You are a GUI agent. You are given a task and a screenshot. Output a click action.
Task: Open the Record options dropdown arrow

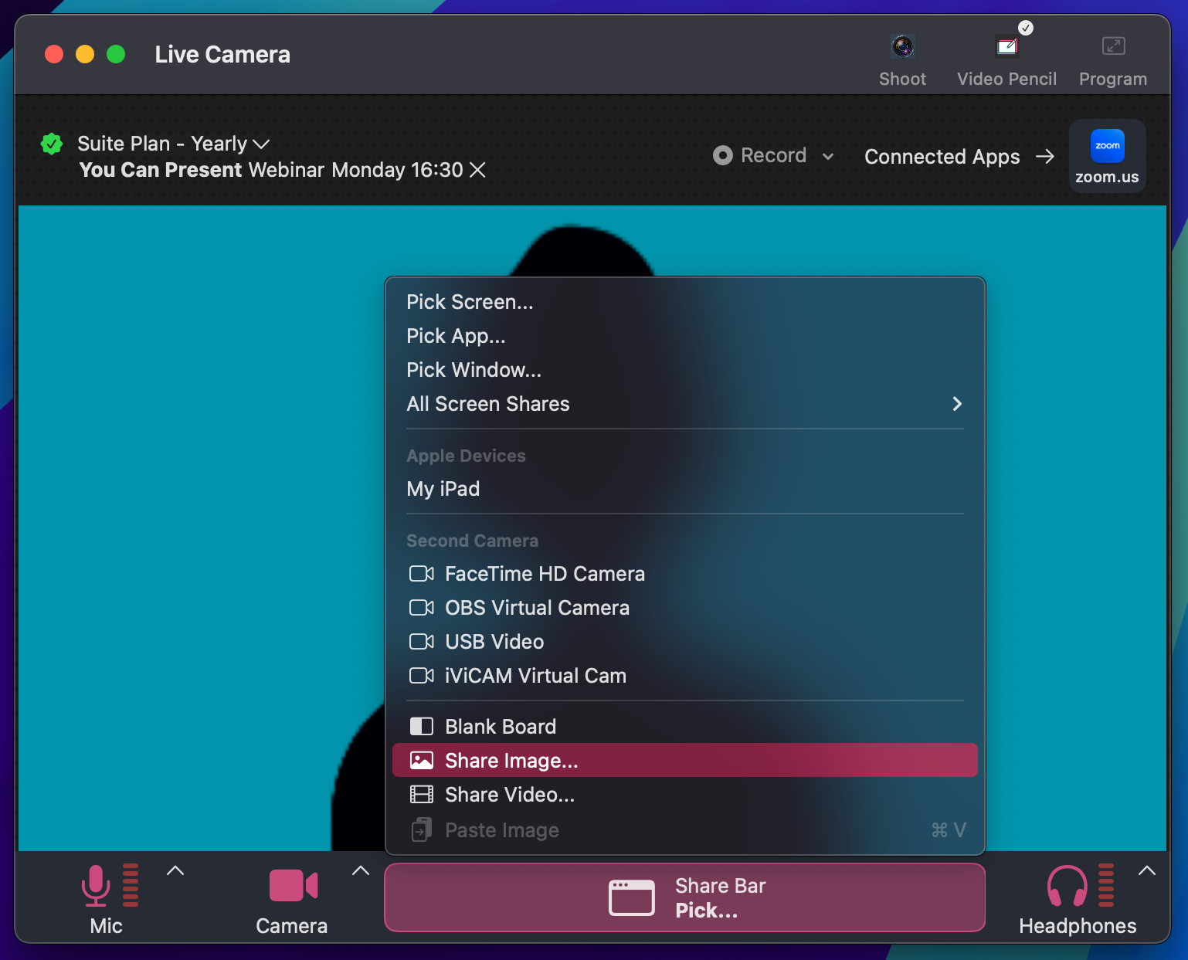coord(828,157)
